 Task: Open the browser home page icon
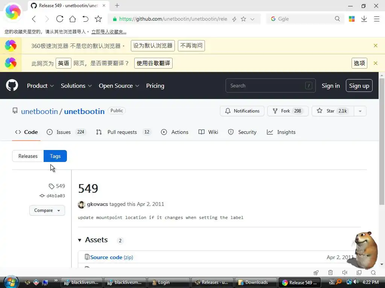(x=73, y=19)
